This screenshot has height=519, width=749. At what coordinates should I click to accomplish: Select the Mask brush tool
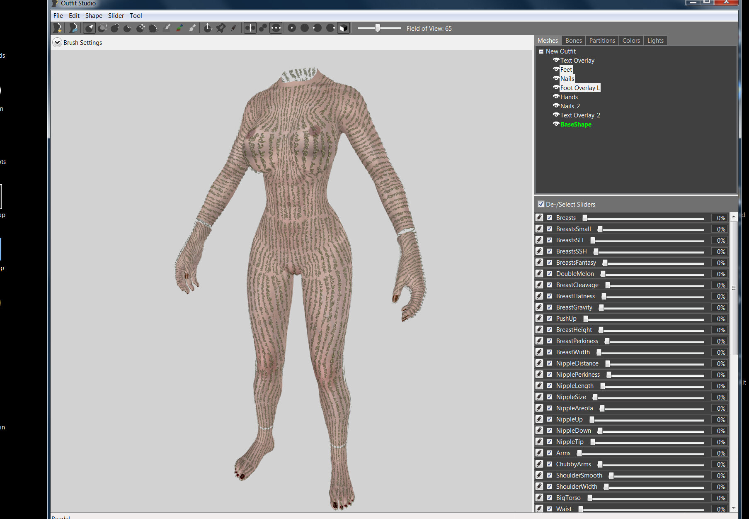pos(102,28)
